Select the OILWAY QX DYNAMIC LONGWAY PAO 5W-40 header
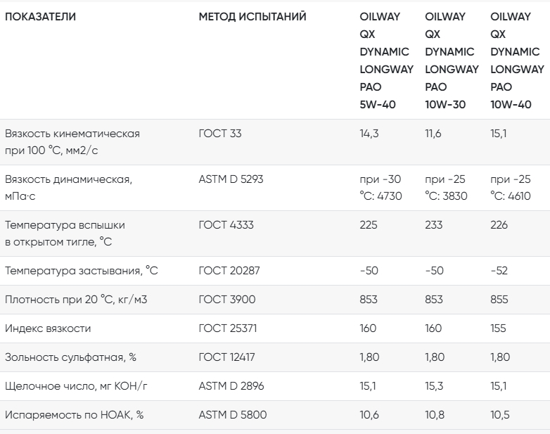The image size is (550, 434). [387, 60]
